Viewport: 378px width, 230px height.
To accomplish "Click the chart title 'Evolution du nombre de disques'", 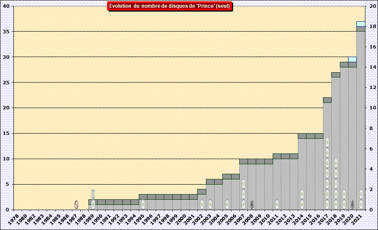I will 169,6.
